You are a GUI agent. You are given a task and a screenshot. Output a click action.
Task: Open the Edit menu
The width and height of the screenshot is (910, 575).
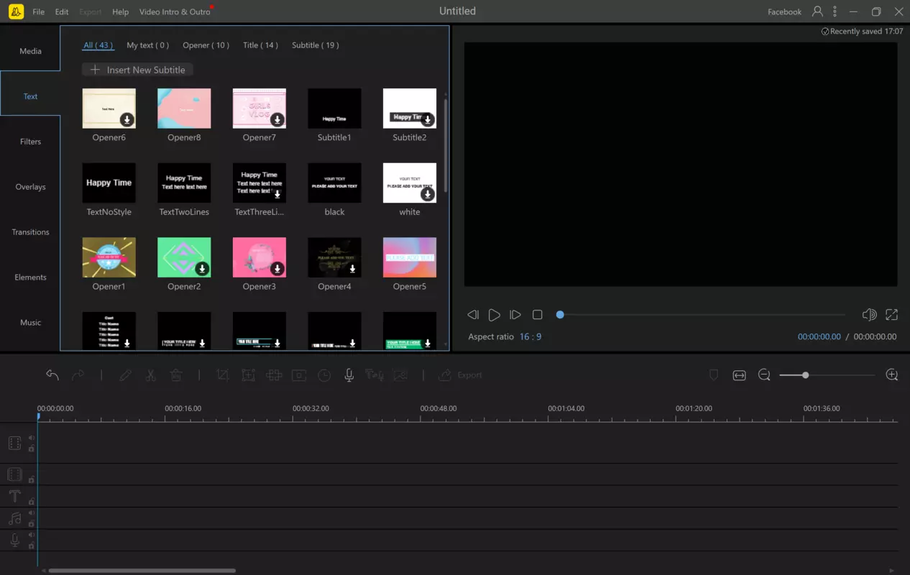pyautogui.click(x=62, y=11)
